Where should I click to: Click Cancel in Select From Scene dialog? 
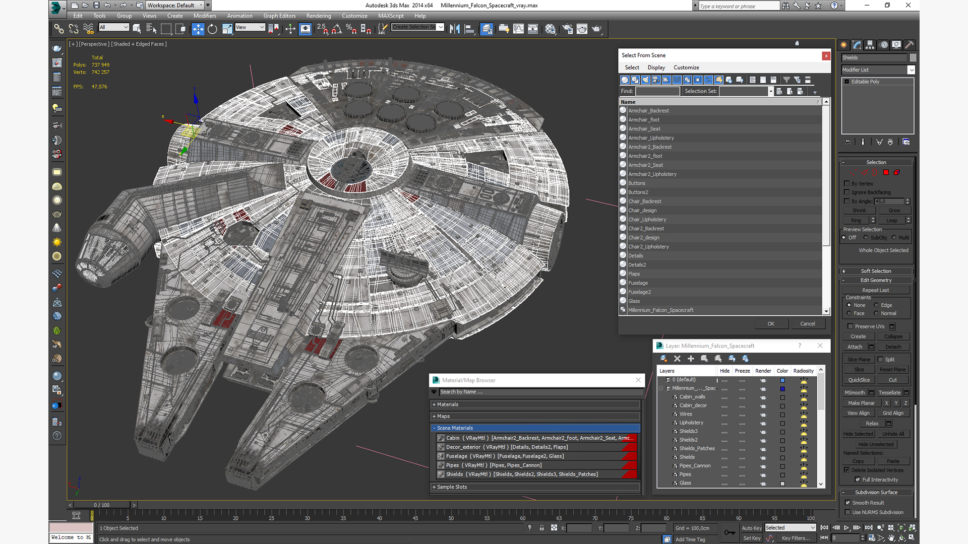[808, 324]
